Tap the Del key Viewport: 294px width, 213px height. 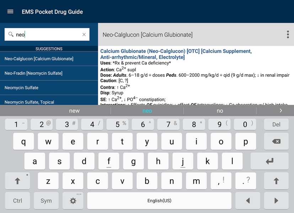coord(276,125)
